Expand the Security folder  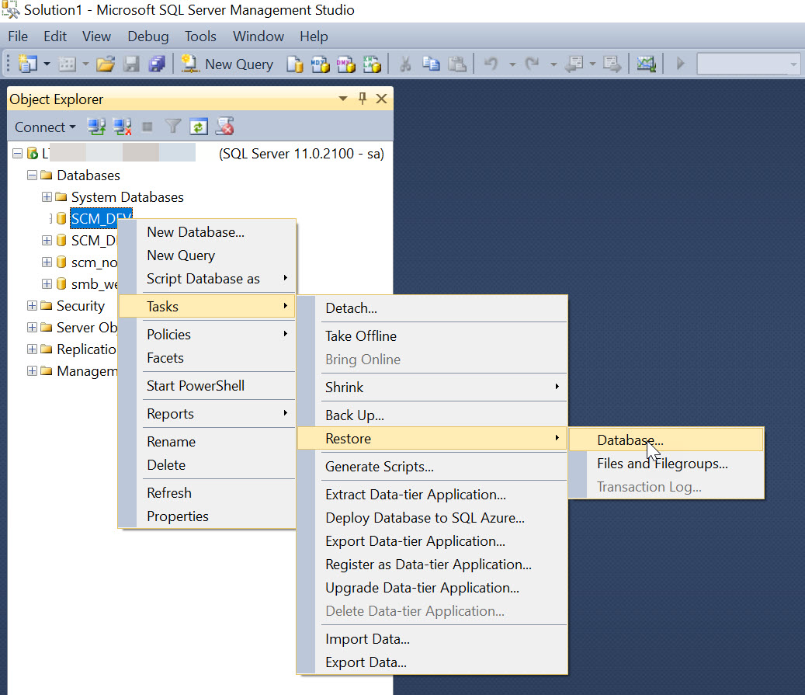coord(31,305)
